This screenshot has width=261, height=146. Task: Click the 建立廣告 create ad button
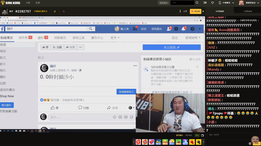[x=7, y=105]
